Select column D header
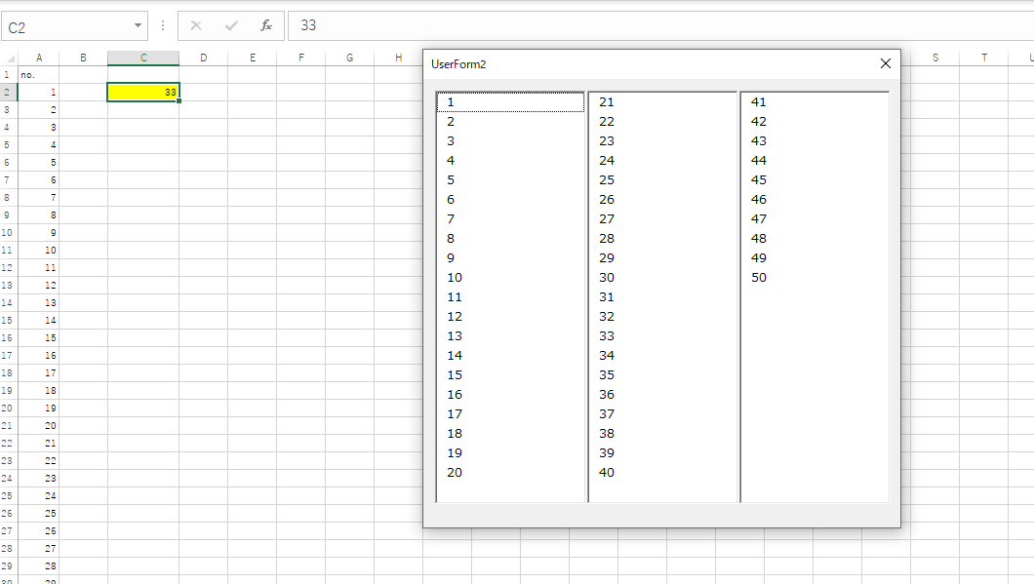 click(x=203, y=58)
